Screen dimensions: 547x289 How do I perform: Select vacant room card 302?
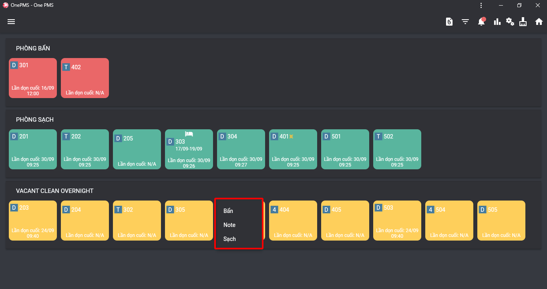pyautogui.click(x=137, y=221)
